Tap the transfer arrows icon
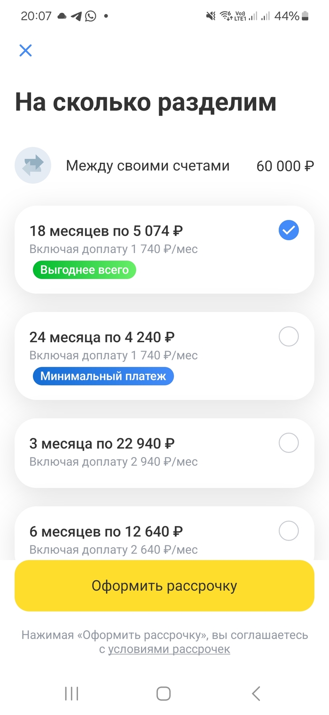The width and height of the screenshot is (329, 715). point(33,165)
